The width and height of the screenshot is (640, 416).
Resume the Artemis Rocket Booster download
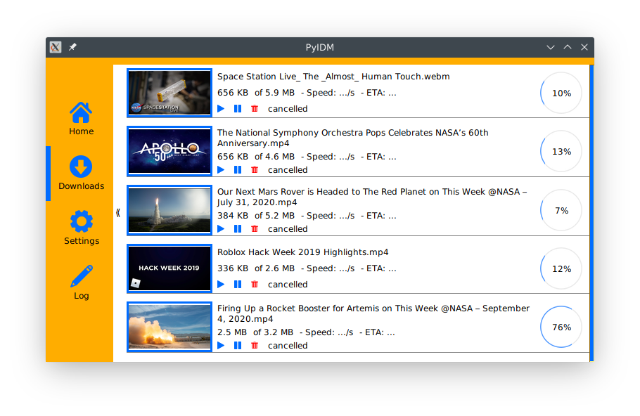click(x=222, y=346)
